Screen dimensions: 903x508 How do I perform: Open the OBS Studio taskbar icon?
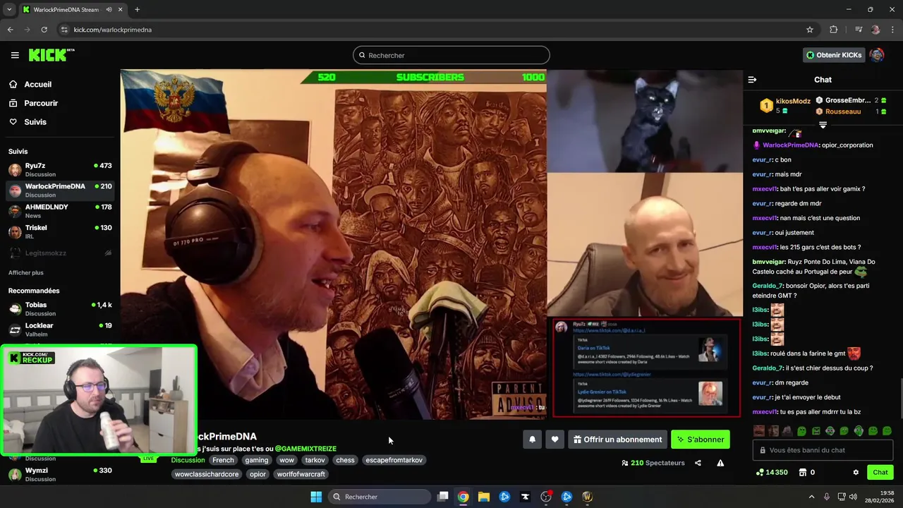coord(546,497)
